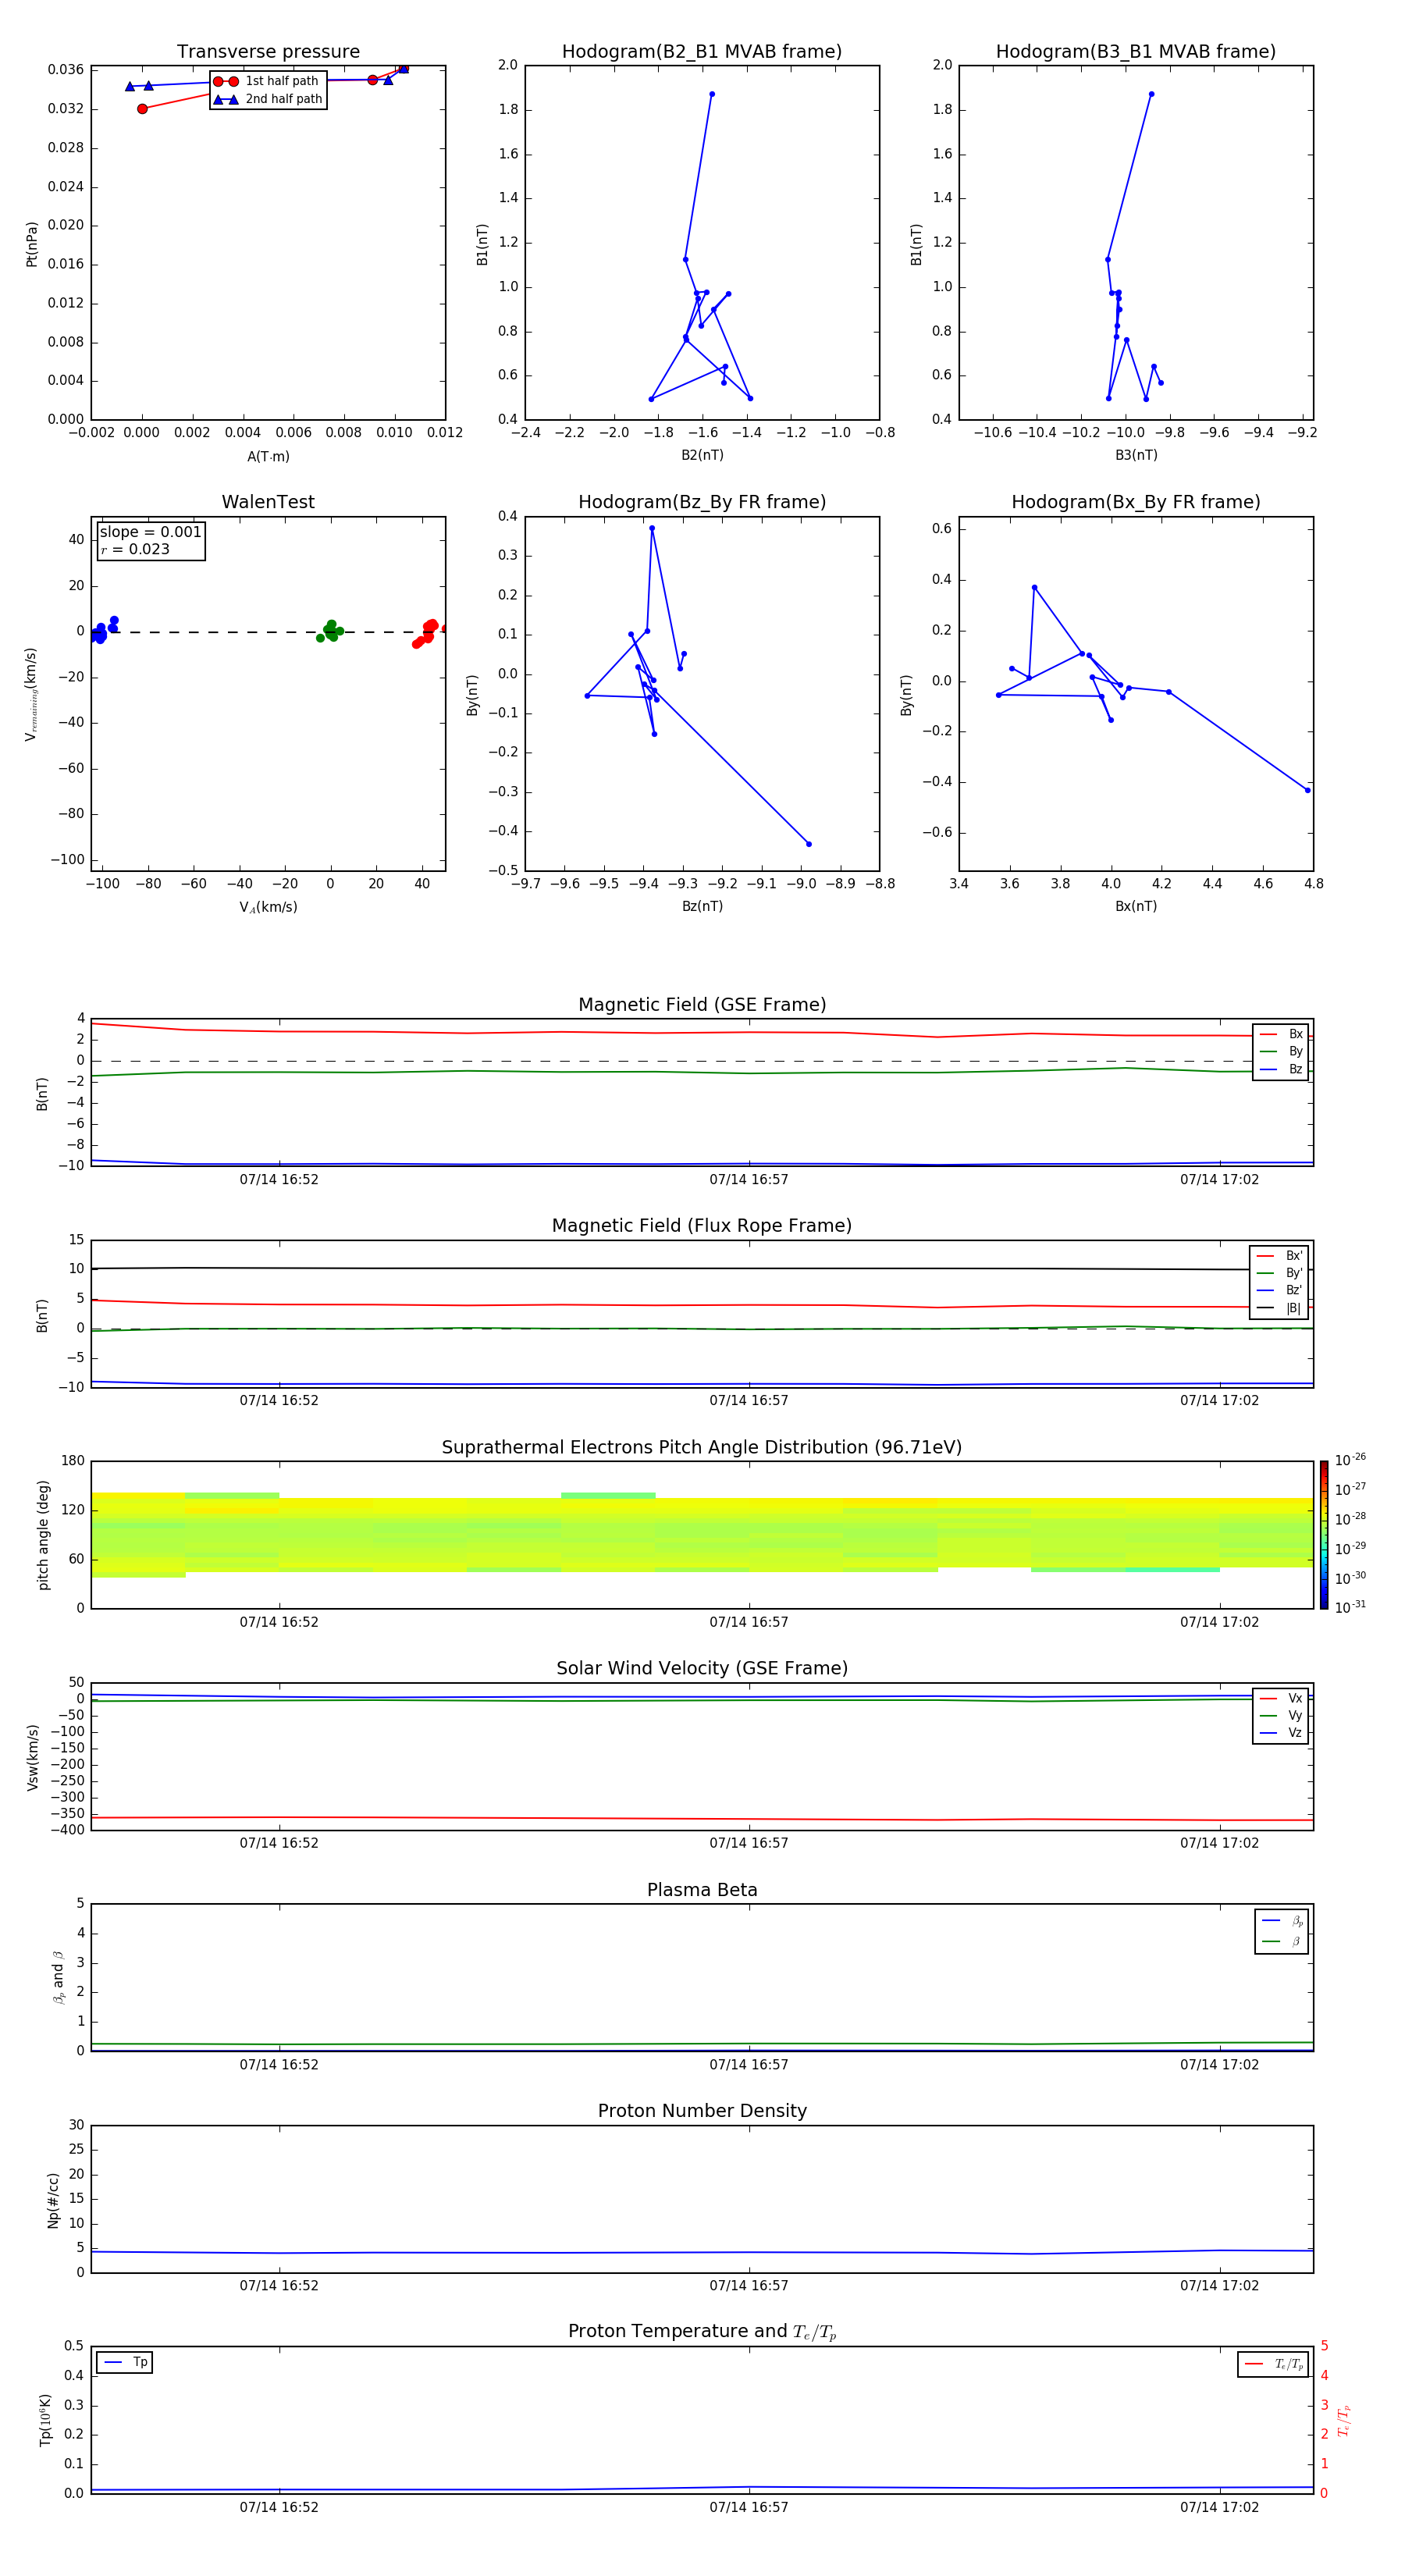This screenshot has width=1405, height=2576.
Task: Click the 'WalenTest' plot title
Action: tap(268, 502)
